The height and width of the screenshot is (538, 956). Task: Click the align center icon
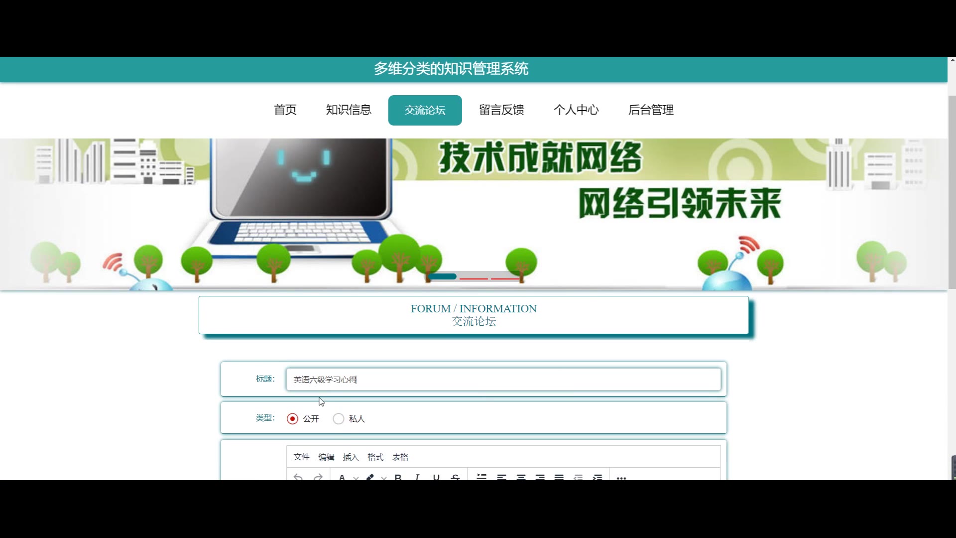coord(521,477)
